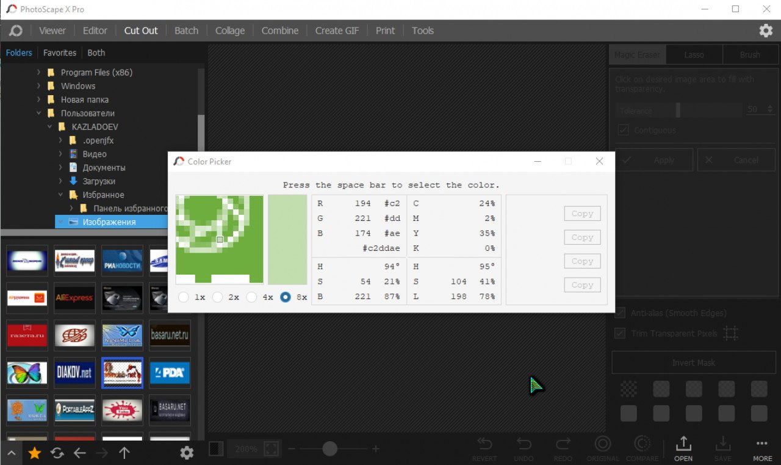Toggle the Contiguous checkbox
Screen dimensions: 781x465
click(623, 130)
